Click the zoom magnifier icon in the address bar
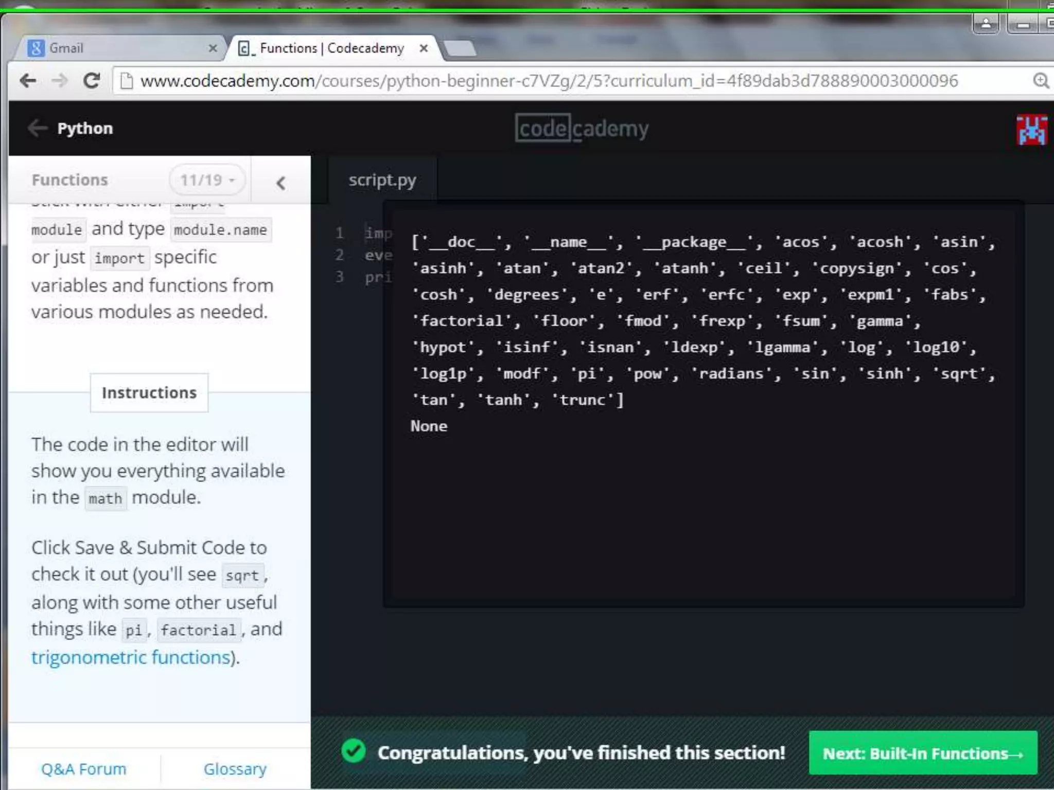The height and width of the screenshot is (790, 1054). pos(1041,81)
